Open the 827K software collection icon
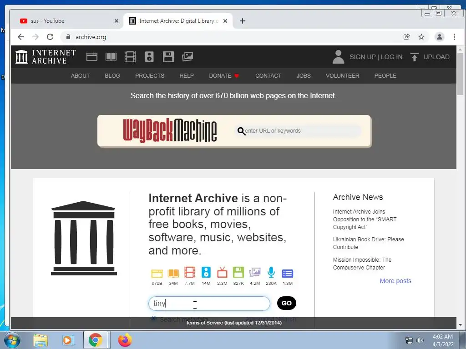 click(238, 273)
